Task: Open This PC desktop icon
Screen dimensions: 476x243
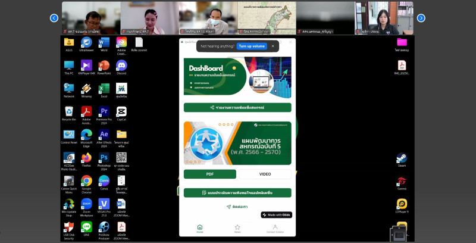Action: click(x=69, y=66)
